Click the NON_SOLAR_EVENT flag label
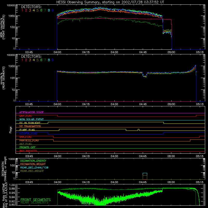Viewport: 208px width, 208px height. [x=31, y=119]
